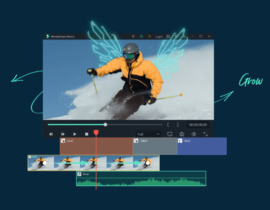This screenshot has height=210, width=270.
Task: Set mark-out point with right brace icon
Action: [178, 125]
